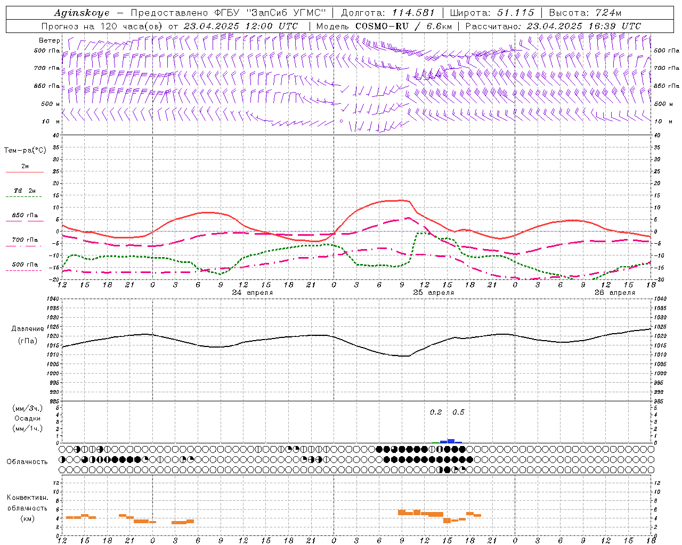Click the green dashed line sample under "Td 2м"
Viewport: 682px width, 545px height.
pyautogui.click(x=23, y=196)
